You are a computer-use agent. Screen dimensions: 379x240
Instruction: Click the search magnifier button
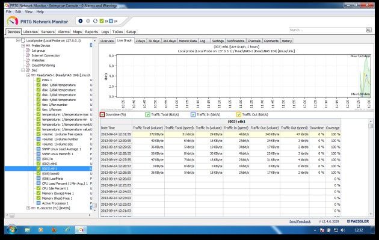point(369,30)
